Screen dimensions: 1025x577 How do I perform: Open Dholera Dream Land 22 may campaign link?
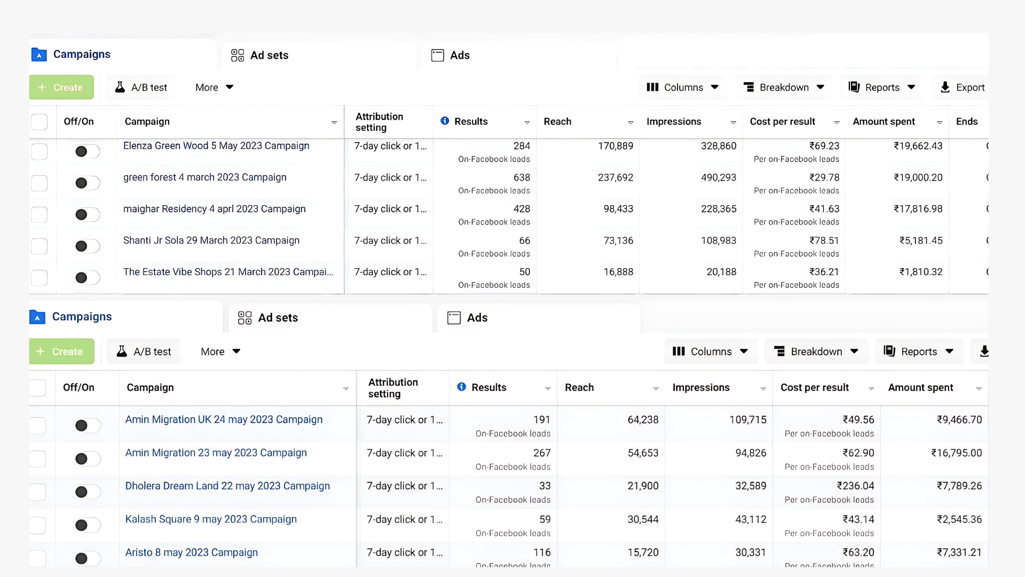(x=227, y=486)
